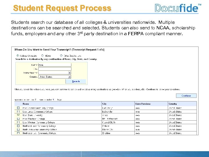Select the College/University radio button
This screenshot has width=209, height=157.
pos(18,56)
